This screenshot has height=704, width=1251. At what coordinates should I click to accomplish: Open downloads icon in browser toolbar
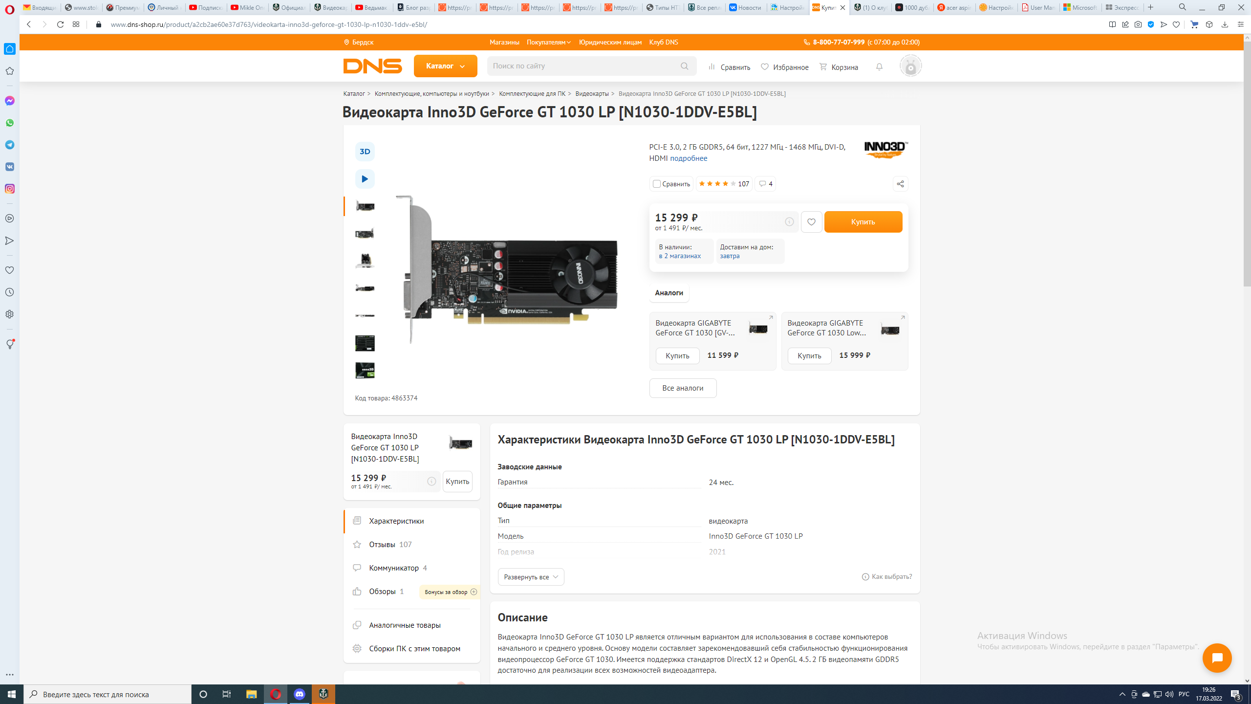(x=1225, y=24)
